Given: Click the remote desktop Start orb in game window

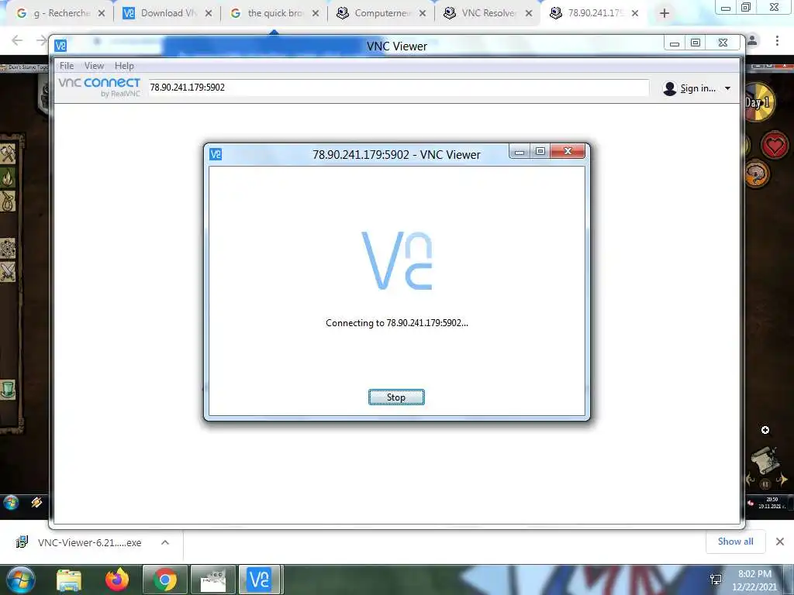Looking at the screenshot, I should [x=11, y=502].
